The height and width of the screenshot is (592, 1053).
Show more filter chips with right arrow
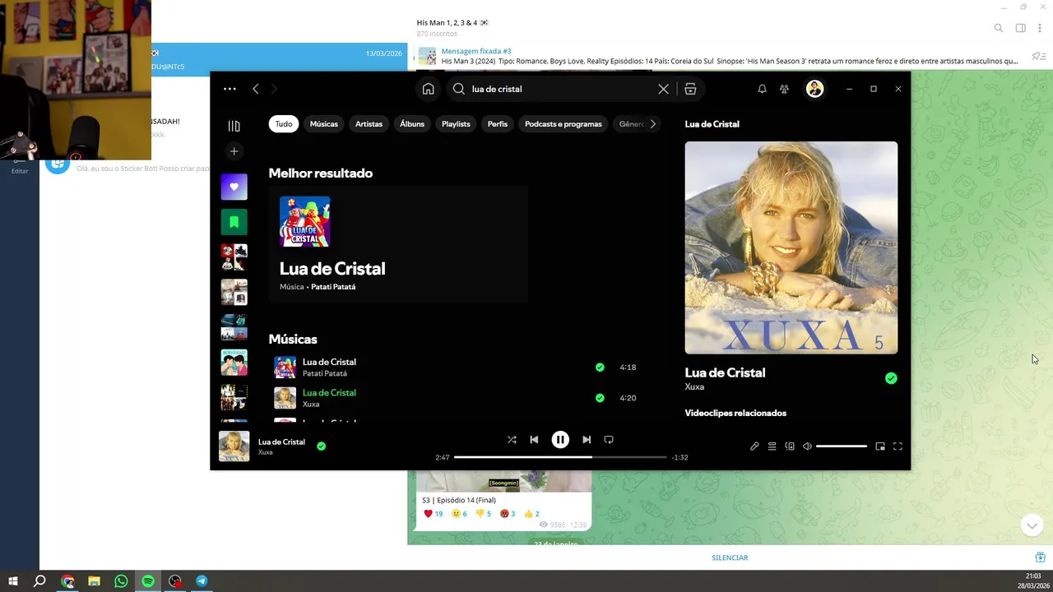653,124
